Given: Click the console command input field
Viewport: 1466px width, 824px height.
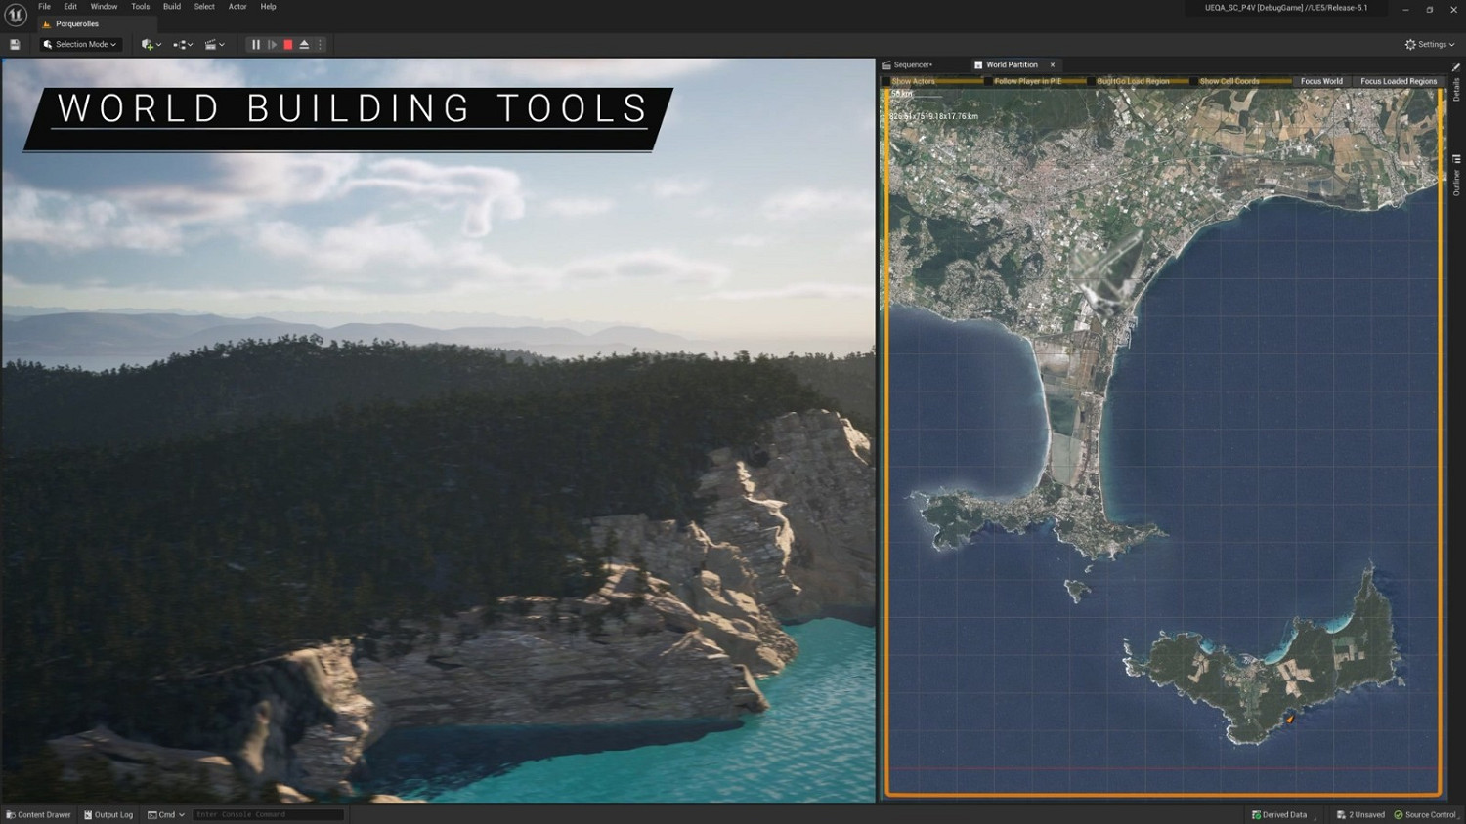Looking at the screenshot, I should (x=268, y=814).
